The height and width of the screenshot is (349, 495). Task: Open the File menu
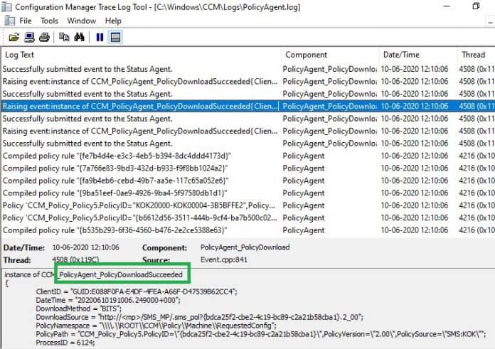point(26,21)
